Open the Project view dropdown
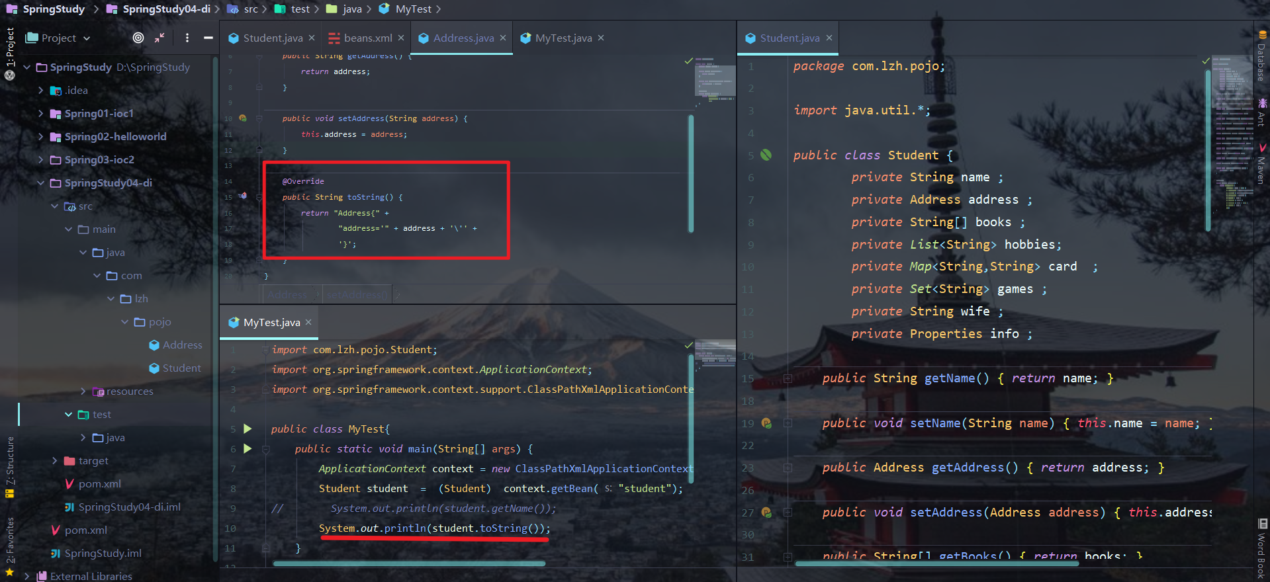This screenshot has width=1270, height=582. [x=58, y=38]
